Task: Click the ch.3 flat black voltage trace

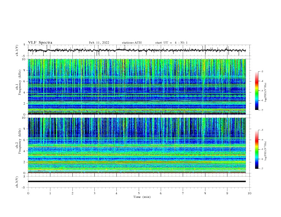Action: pyautogui.click(x=137, y=182)
